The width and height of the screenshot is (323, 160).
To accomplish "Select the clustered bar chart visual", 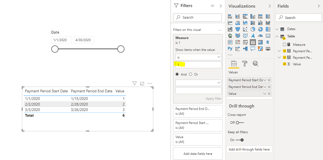I will [245, 16].
